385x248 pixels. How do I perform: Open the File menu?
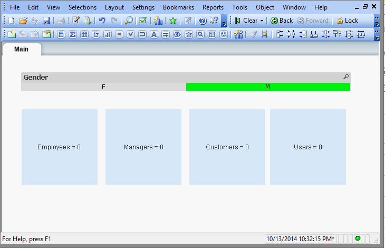(15, 7)
